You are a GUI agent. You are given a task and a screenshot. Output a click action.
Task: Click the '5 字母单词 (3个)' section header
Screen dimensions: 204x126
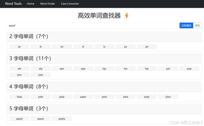point(104,108)
